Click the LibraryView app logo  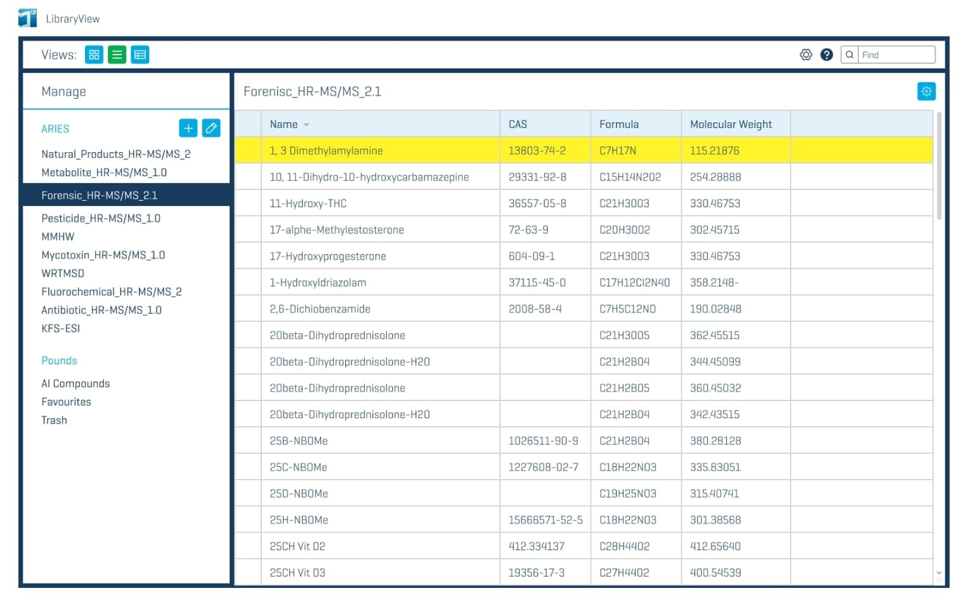click(27, 18)
